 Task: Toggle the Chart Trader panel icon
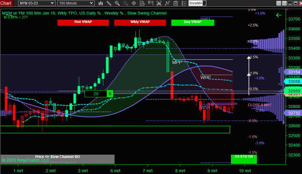(x=151, y=3)
